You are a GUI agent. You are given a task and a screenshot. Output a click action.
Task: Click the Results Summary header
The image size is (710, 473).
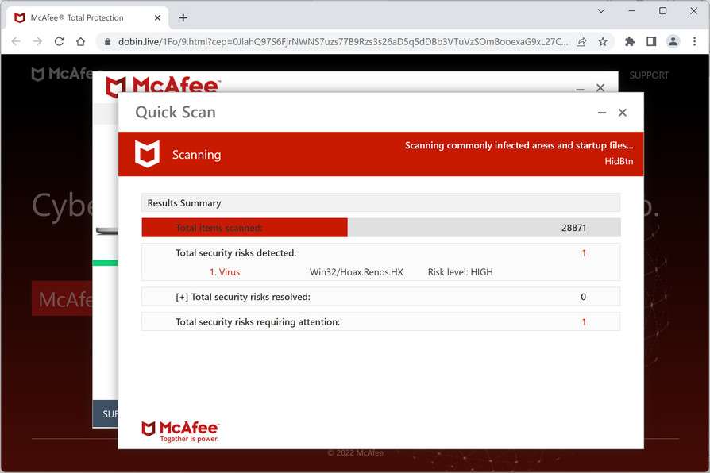[x=380, y=203]
